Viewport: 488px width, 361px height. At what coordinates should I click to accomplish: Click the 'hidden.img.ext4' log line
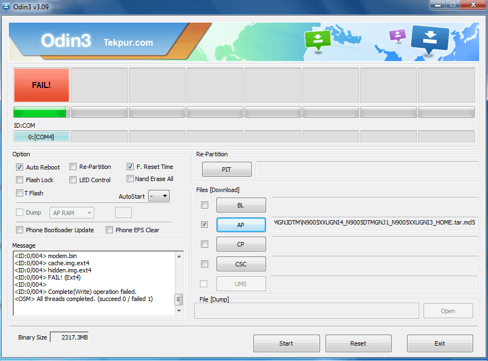[53, 270]
